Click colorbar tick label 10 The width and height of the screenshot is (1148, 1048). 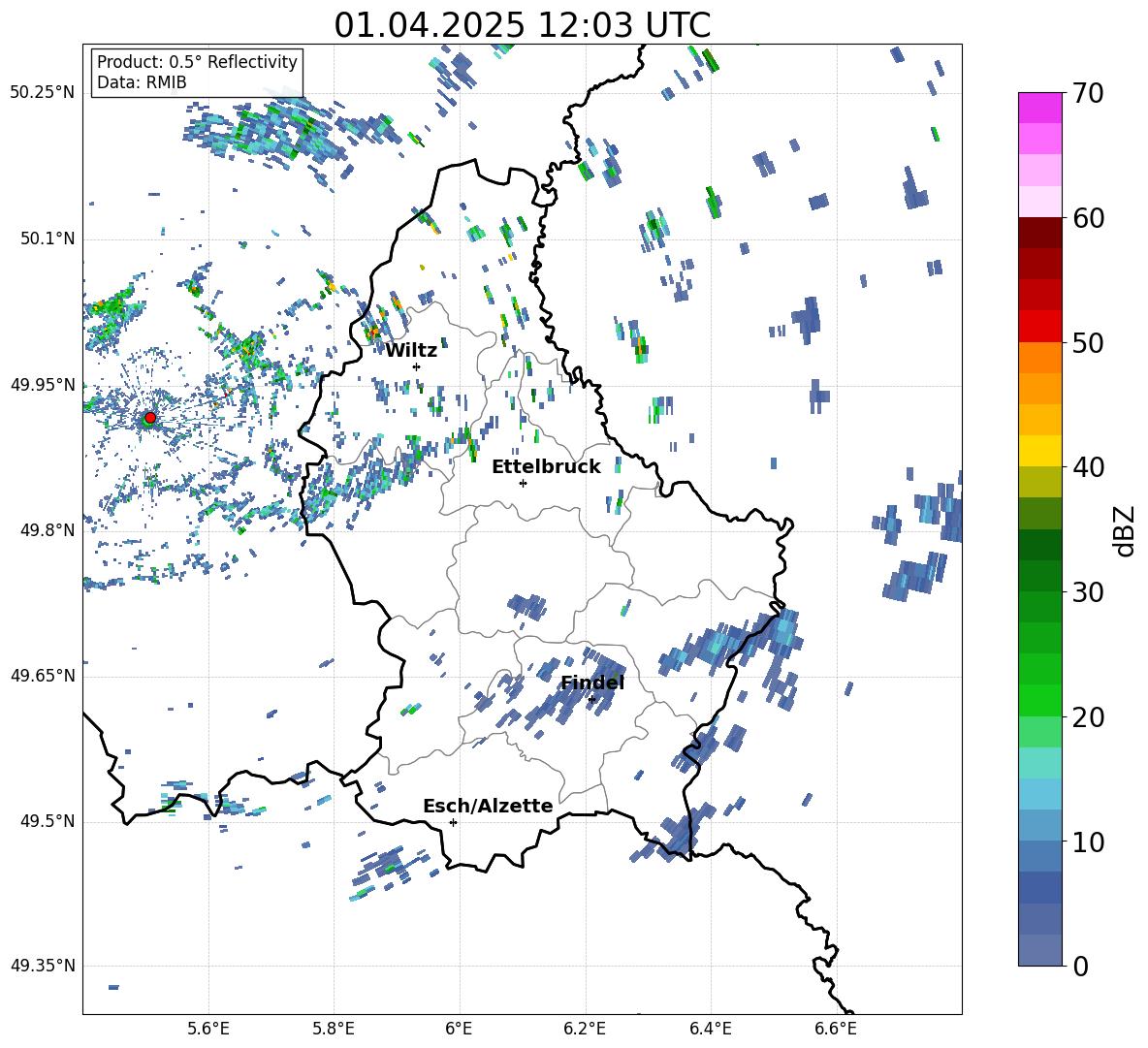click(1088, 842)
